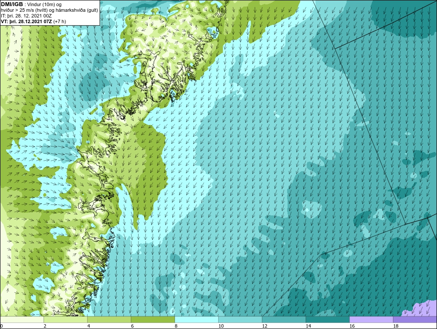Click the 16–18 m/s lavender legend swatch

pyautogui.click(x=371, y=319)
